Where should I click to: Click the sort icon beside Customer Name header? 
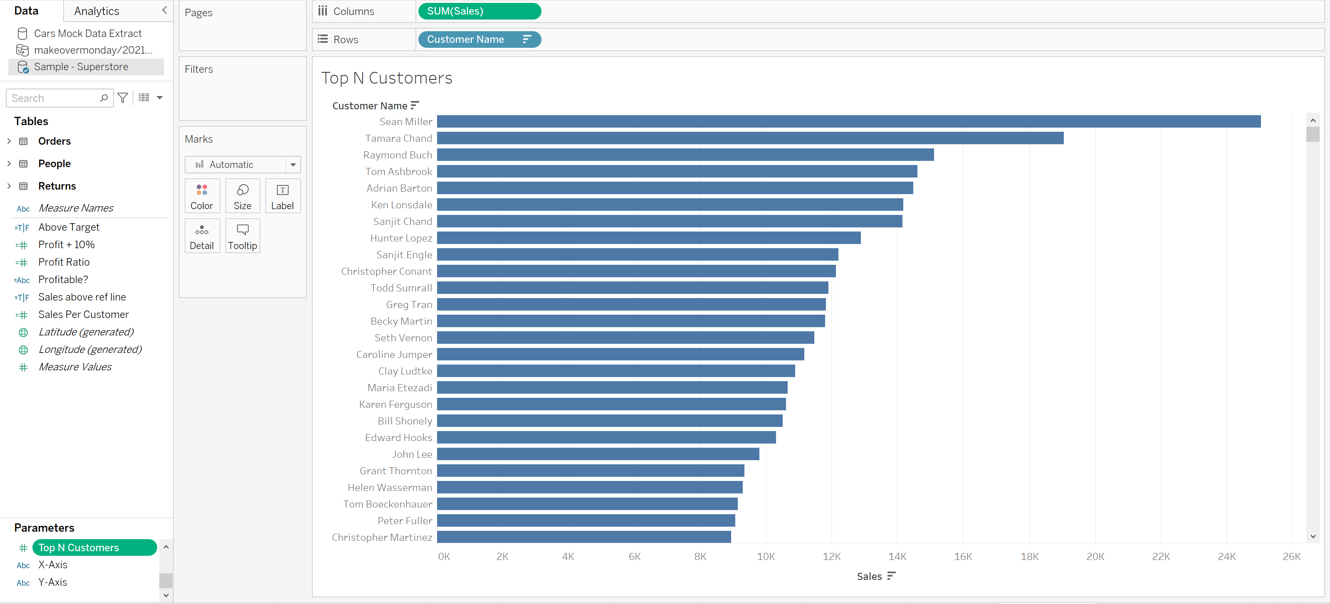click(x=415, y=105)
